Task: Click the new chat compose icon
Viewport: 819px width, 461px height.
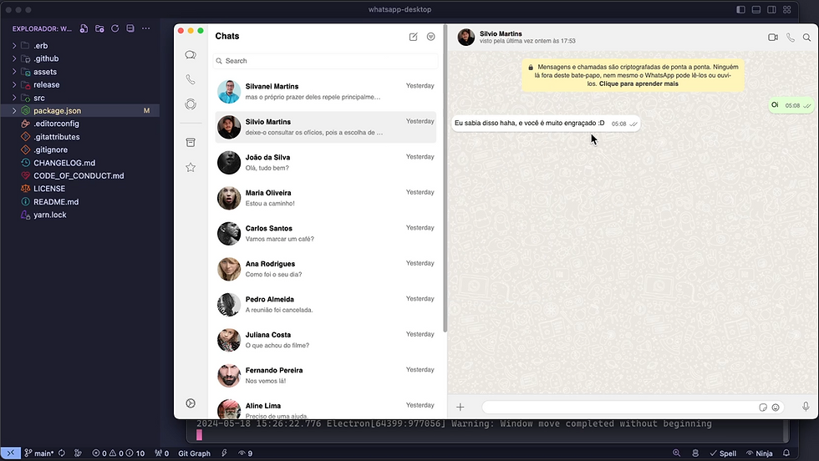Action: (x=413, y=37)
